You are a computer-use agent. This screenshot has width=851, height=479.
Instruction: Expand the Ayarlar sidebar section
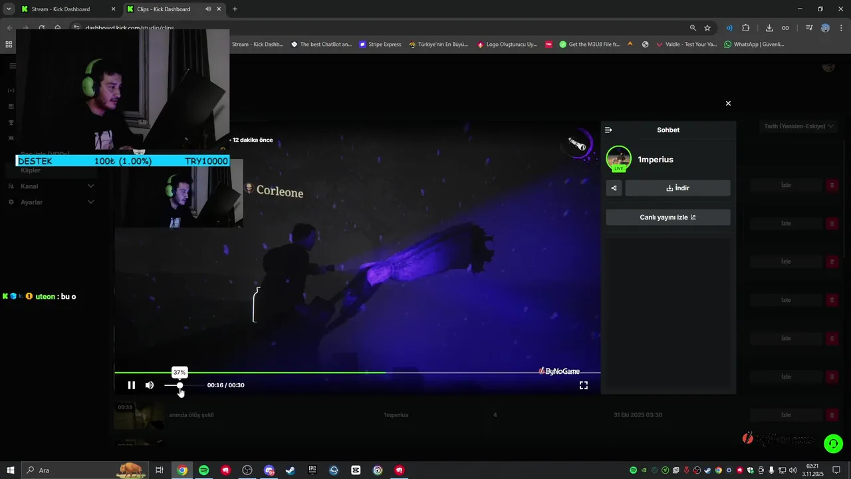click(51, 202)
